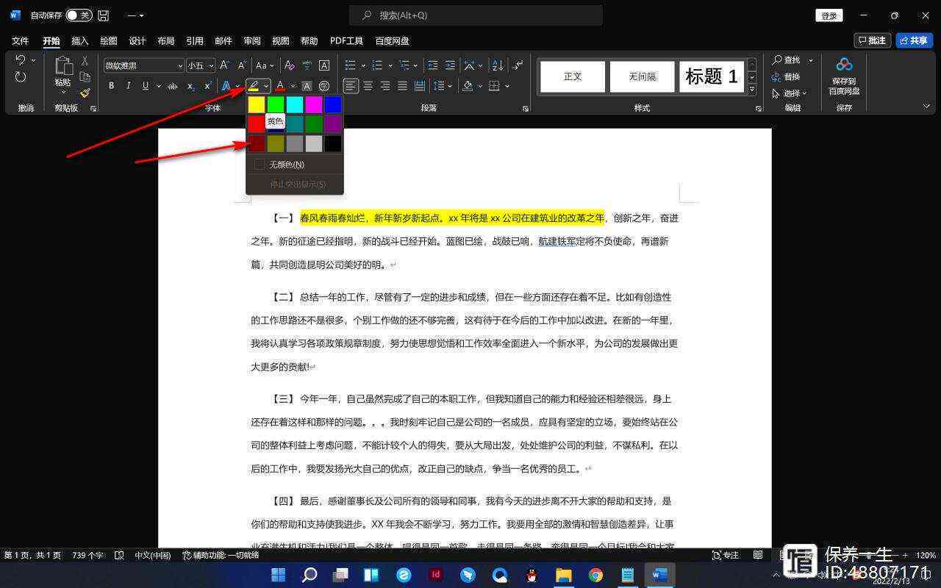
Task: Open the File tab
Action: pyautogui.click(x=20, y=41)
